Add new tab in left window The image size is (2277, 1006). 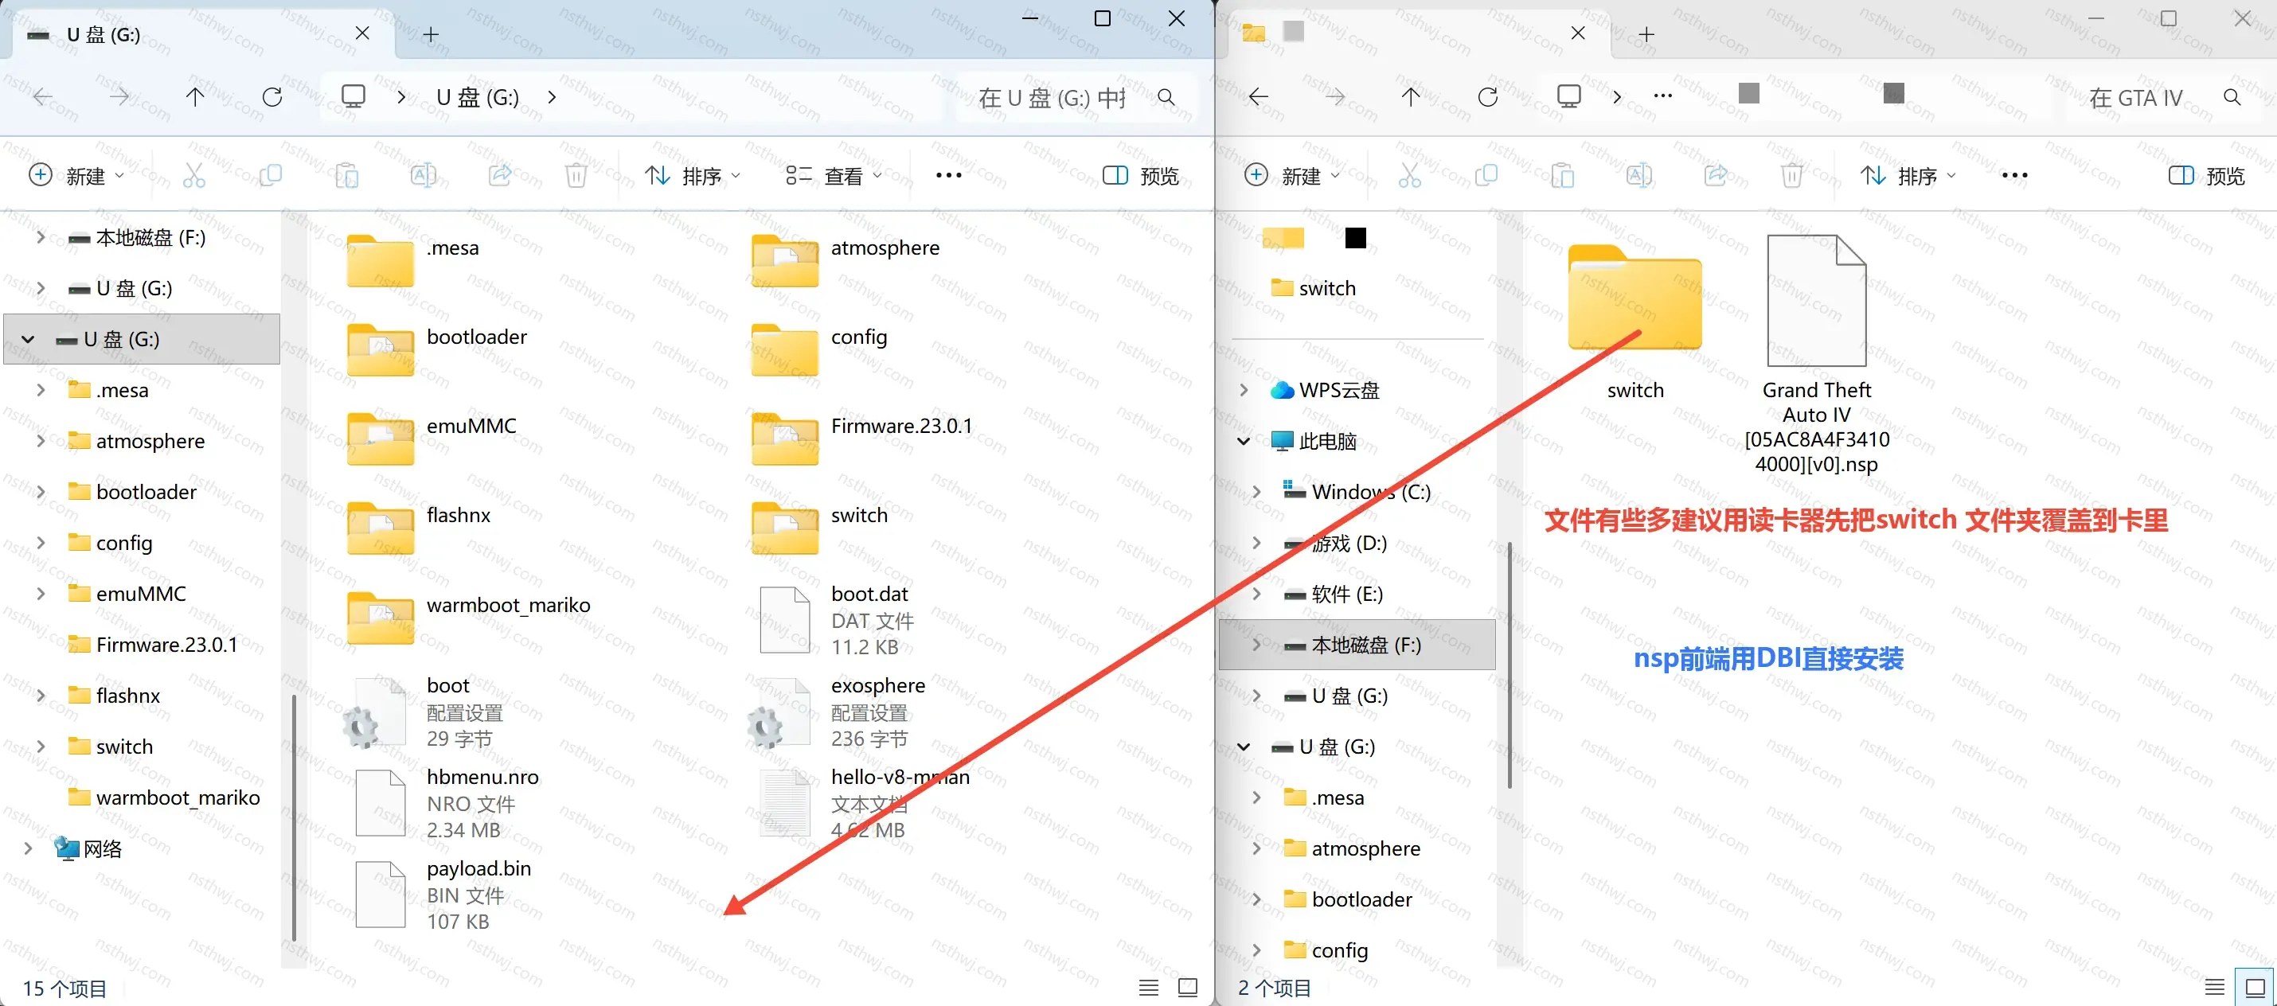tap(431, 34)
